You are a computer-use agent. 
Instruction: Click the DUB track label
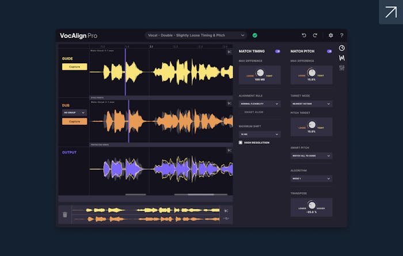coord(66,105)
